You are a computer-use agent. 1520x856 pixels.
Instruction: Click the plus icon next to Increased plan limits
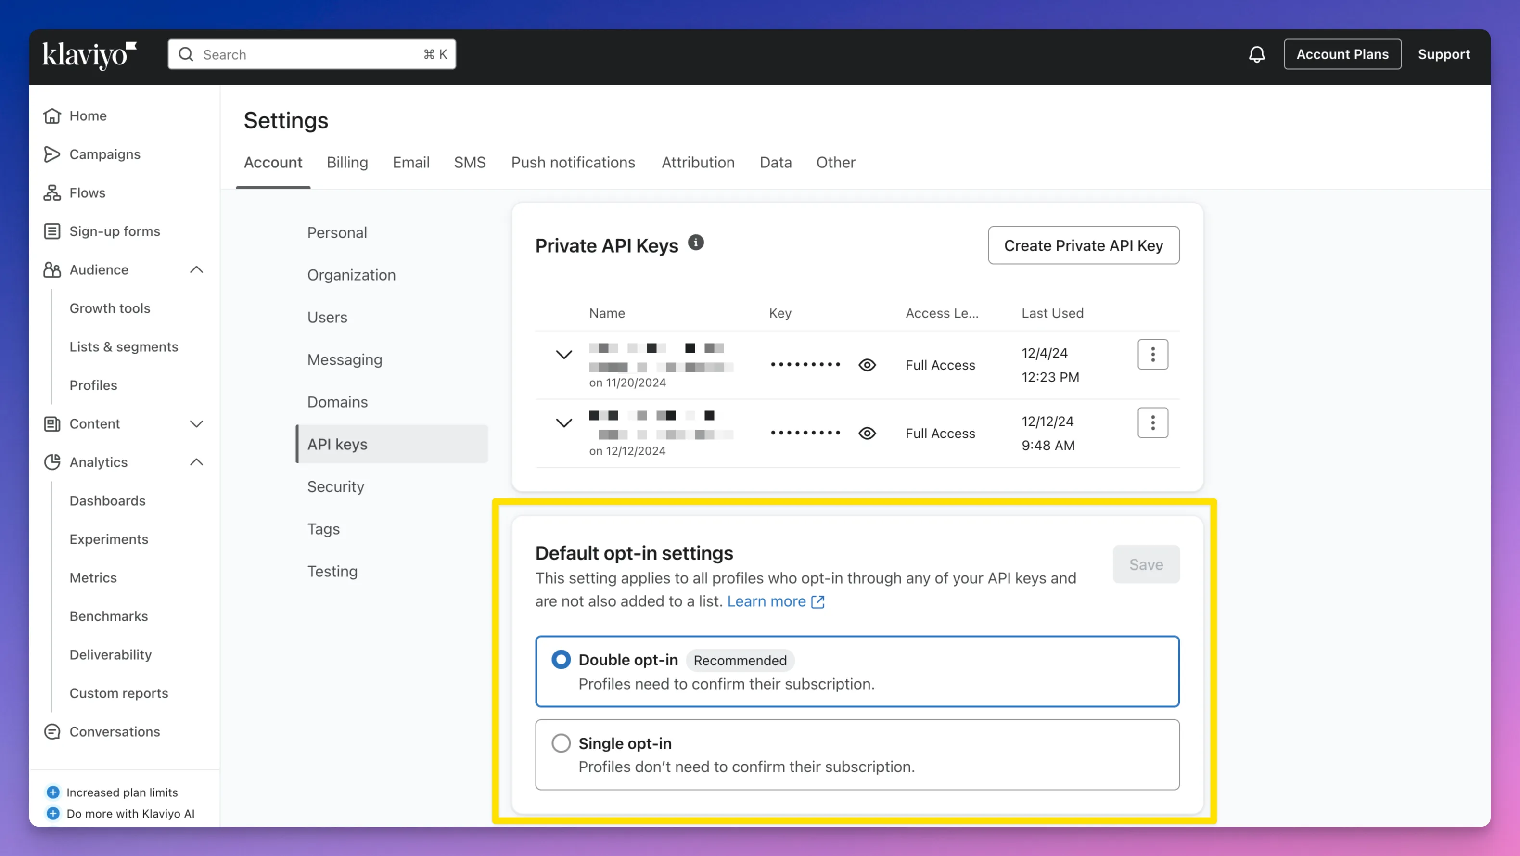pyautogui.click(x=53, y=792)
